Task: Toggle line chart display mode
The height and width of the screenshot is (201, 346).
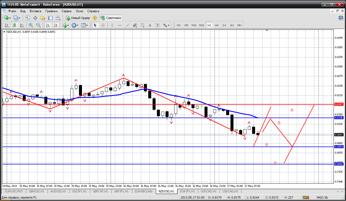Action: coord(22,25)
